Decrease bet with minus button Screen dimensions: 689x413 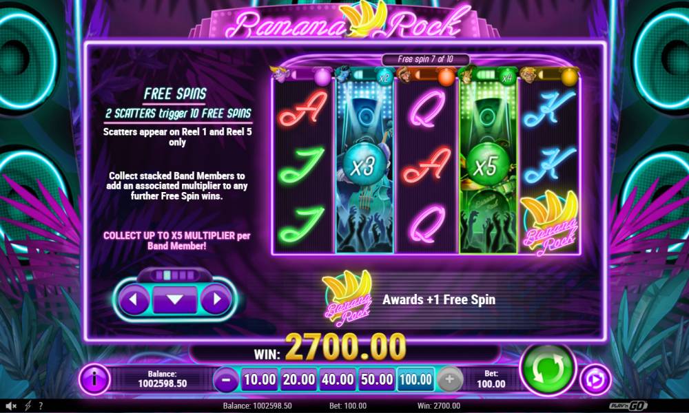coord(226,379)
